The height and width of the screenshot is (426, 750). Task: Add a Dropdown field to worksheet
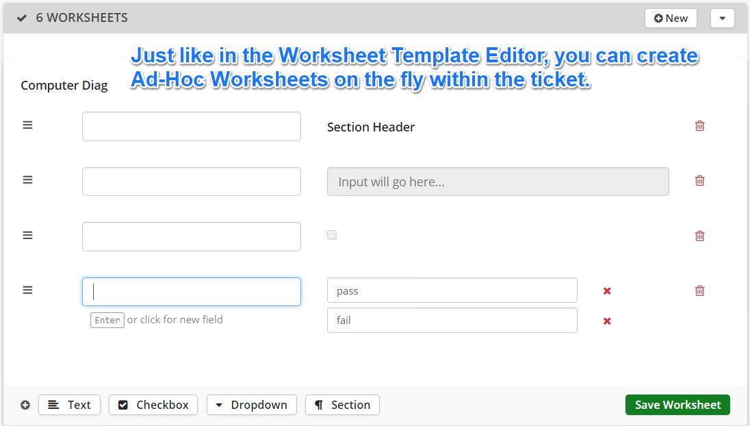(251, 405)
